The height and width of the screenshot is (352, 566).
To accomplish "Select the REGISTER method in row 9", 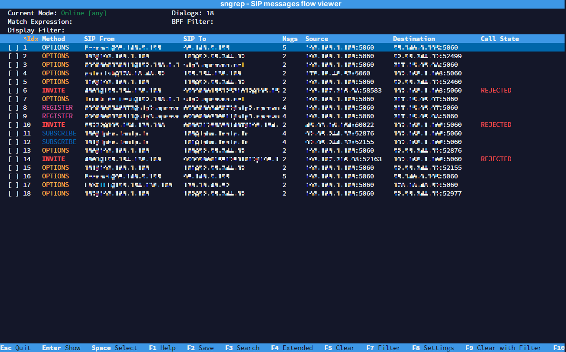I will click(57, 116).
